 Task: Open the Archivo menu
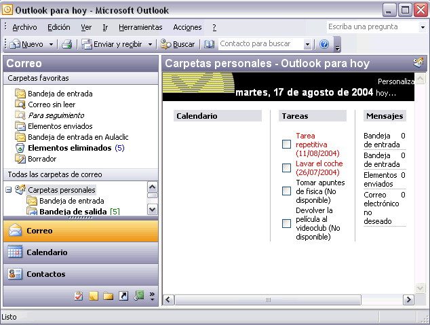coord(24,27)
